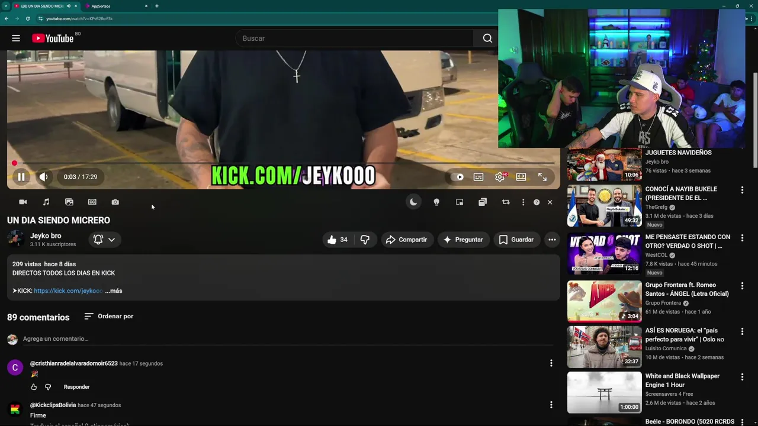758x426 pixels.
Task: Open the Jeyko bro channel name link
Action: 46,235
